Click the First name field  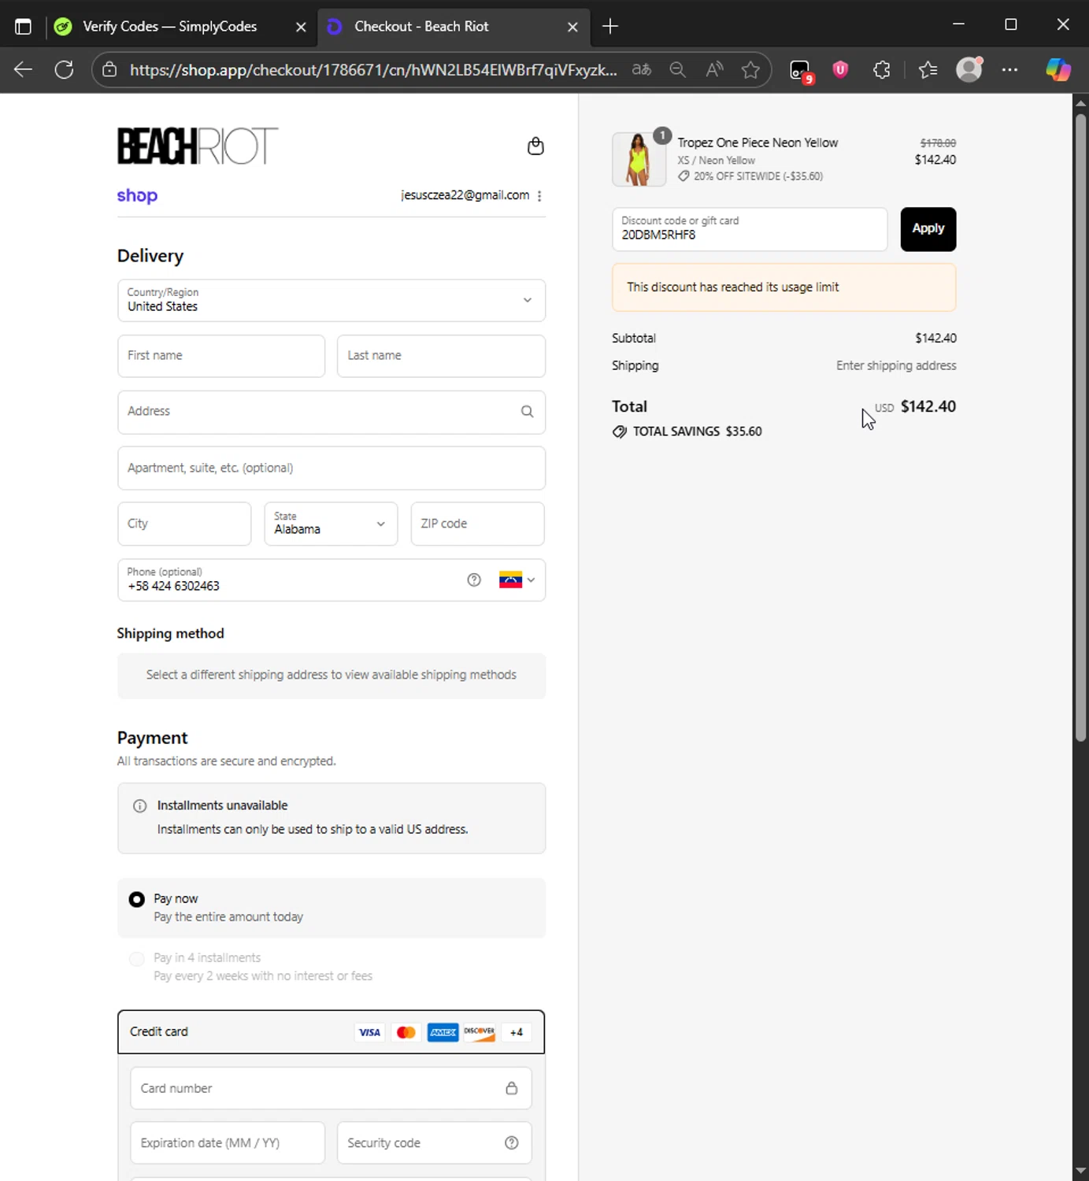tap(221, 356)
